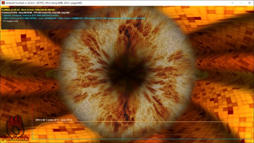Click the Geeks3D FurMark title bar text
The height and width of the screenshot is (143, 254).
coord(44,3)
